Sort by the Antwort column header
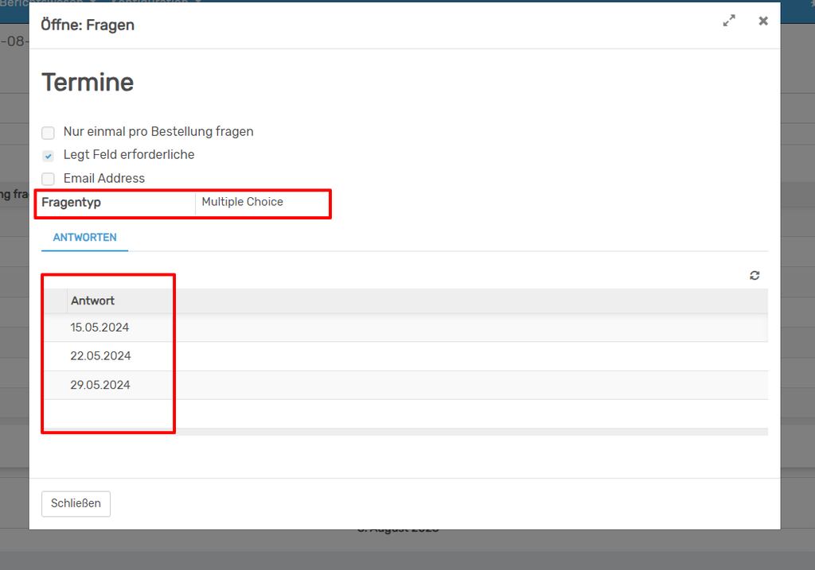815x570 pixels. tap(92, 301)
